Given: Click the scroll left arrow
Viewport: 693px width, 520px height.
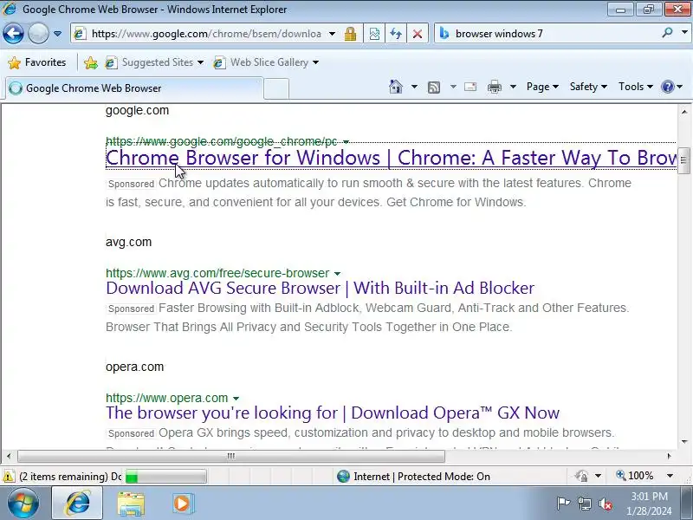Looking at the screenshot, I should click(9, 456).
